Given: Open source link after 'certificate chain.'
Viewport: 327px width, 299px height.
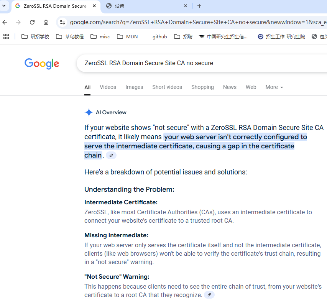Looking at the screenshot, I should (111, 155).
